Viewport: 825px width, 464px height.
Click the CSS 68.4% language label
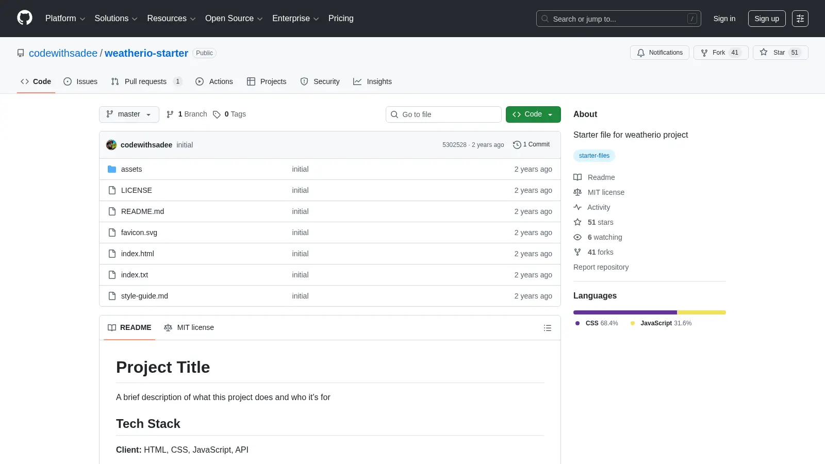597,323
